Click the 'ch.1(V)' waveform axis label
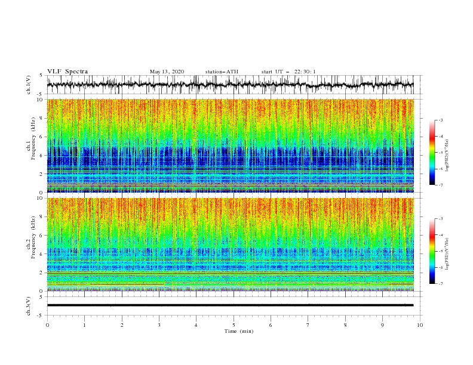This screenshot has width=473, height=365. click(x=29, y=85)
